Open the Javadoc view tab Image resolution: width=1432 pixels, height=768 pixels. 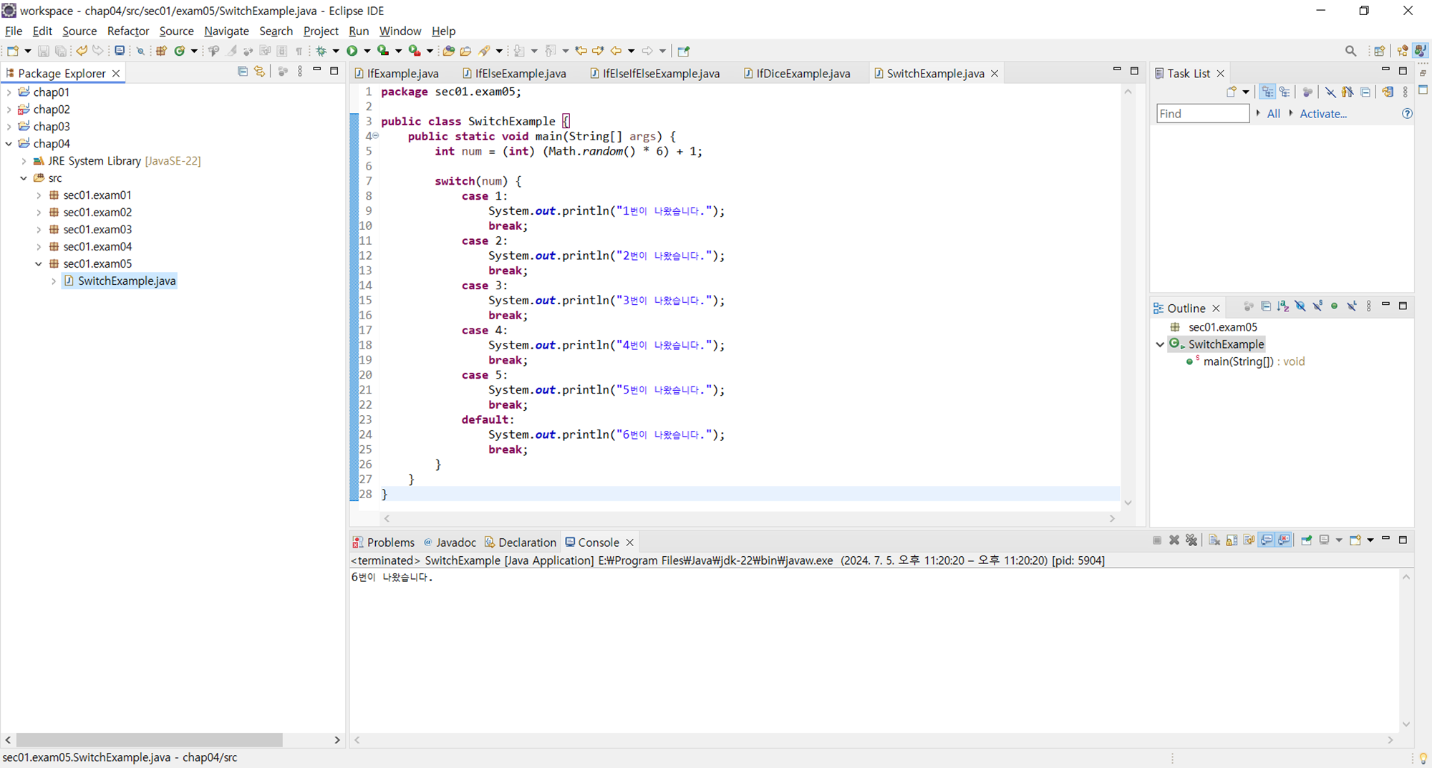[450, 543]
